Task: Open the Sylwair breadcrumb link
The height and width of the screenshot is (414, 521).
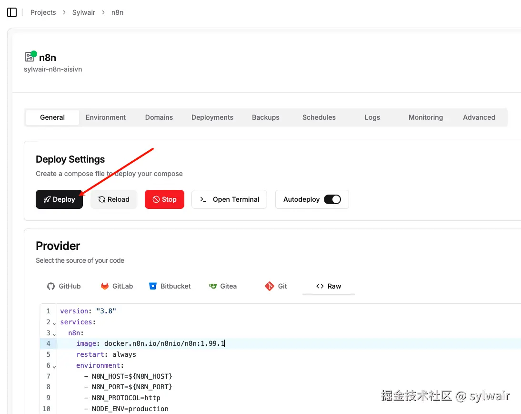Action: coord(84,12)
